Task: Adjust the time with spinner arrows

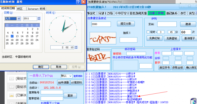Action: pos(76,47)
